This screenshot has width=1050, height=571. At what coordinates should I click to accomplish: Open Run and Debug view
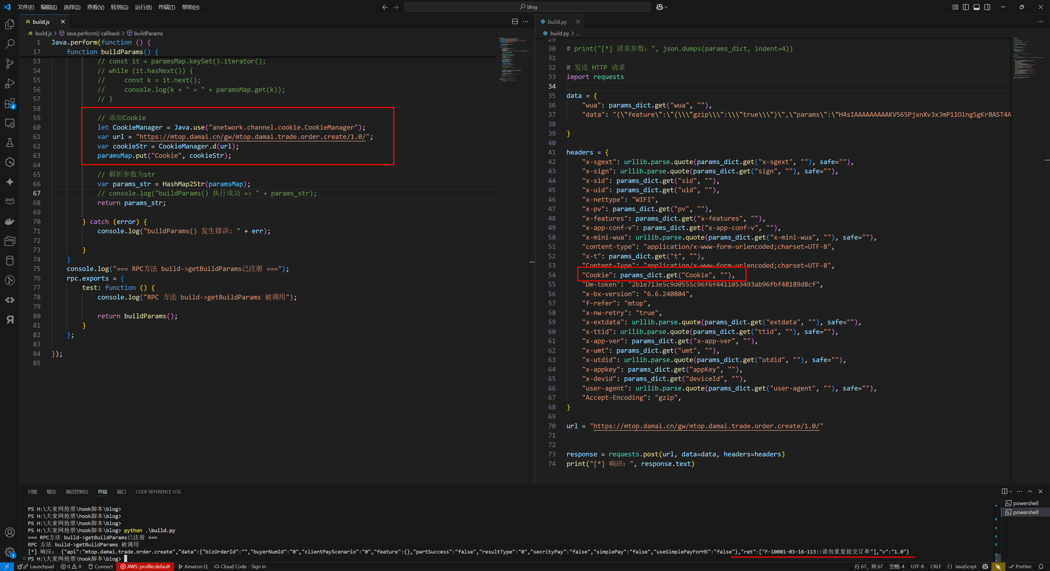click(10, 84)
